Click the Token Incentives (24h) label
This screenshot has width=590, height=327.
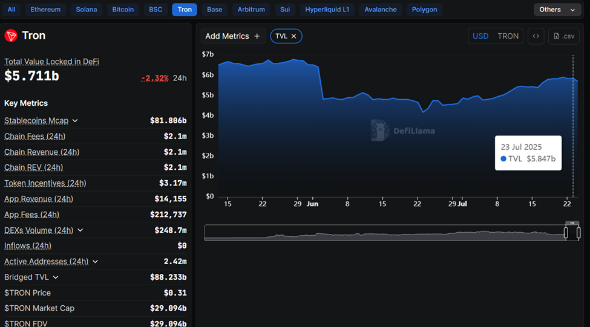coord(45,183)
